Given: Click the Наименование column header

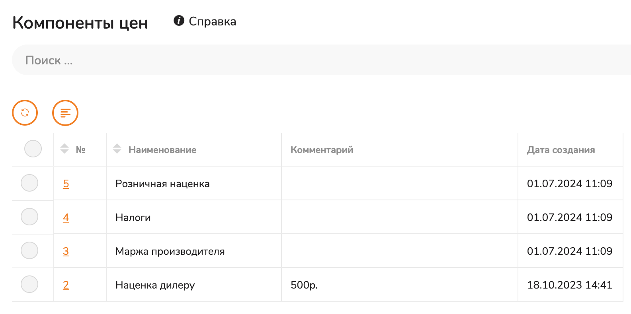Looking at the screenshot, I should (162, 150).
